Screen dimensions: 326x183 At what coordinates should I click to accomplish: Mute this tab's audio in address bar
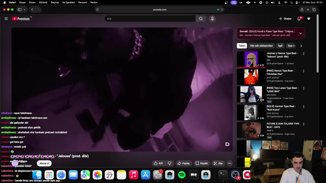(218, 10)
